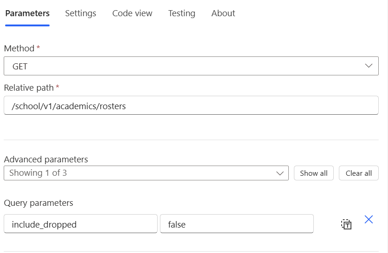The height and width of the screenshot is (253, 388).
Task: Click the Advanced parameters chevron arrow
Action: point(280,173)
